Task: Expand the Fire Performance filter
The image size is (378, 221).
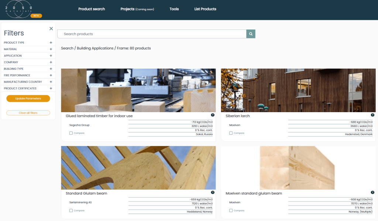Action: (x=51, y=75)
